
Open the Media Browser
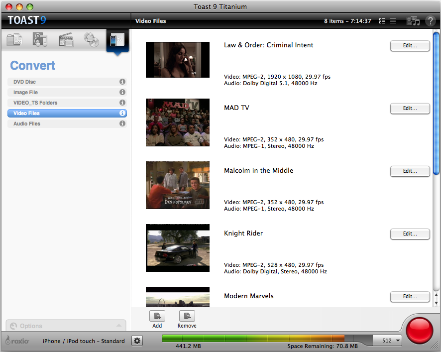point(413,21)
